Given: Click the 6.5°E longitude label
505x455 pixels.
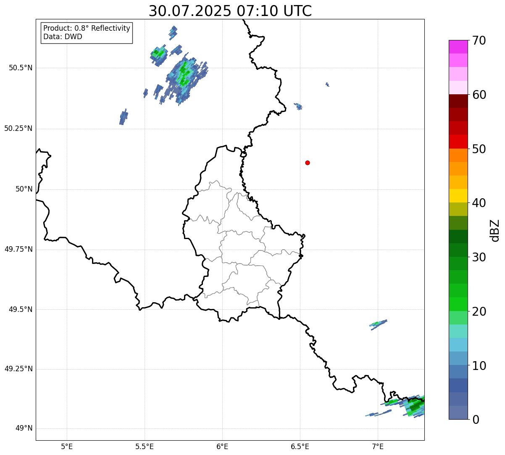Looking at the screenshot, I should [x=300, y=447].
